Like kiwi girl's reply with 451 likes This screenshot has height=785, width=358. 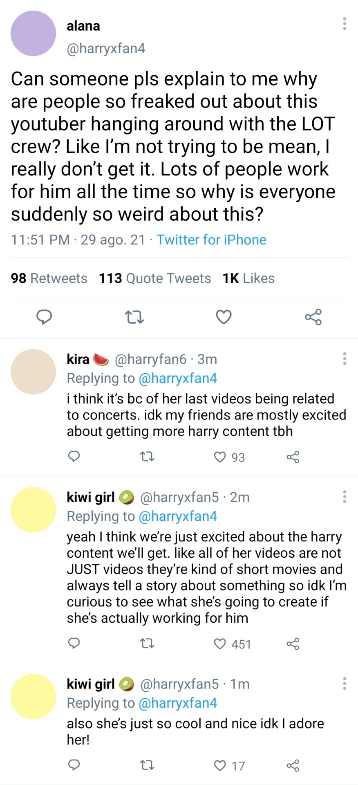tap(220, 644)
